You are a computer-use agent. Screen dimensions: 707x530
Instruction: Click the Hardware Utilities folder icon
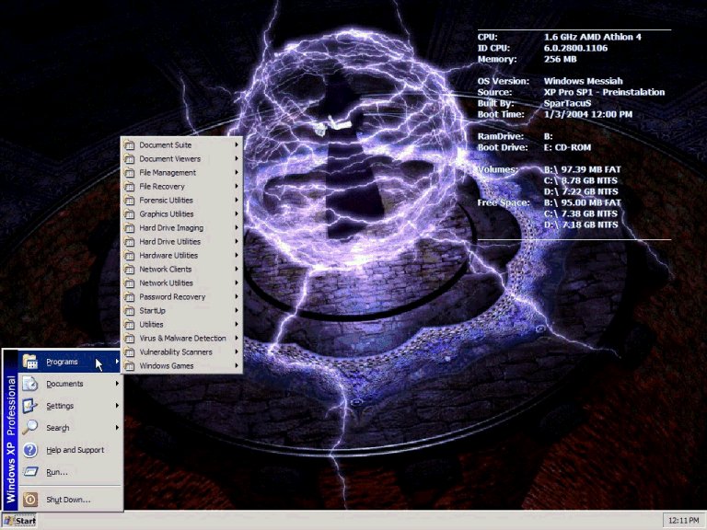click(x=130, y=256)
